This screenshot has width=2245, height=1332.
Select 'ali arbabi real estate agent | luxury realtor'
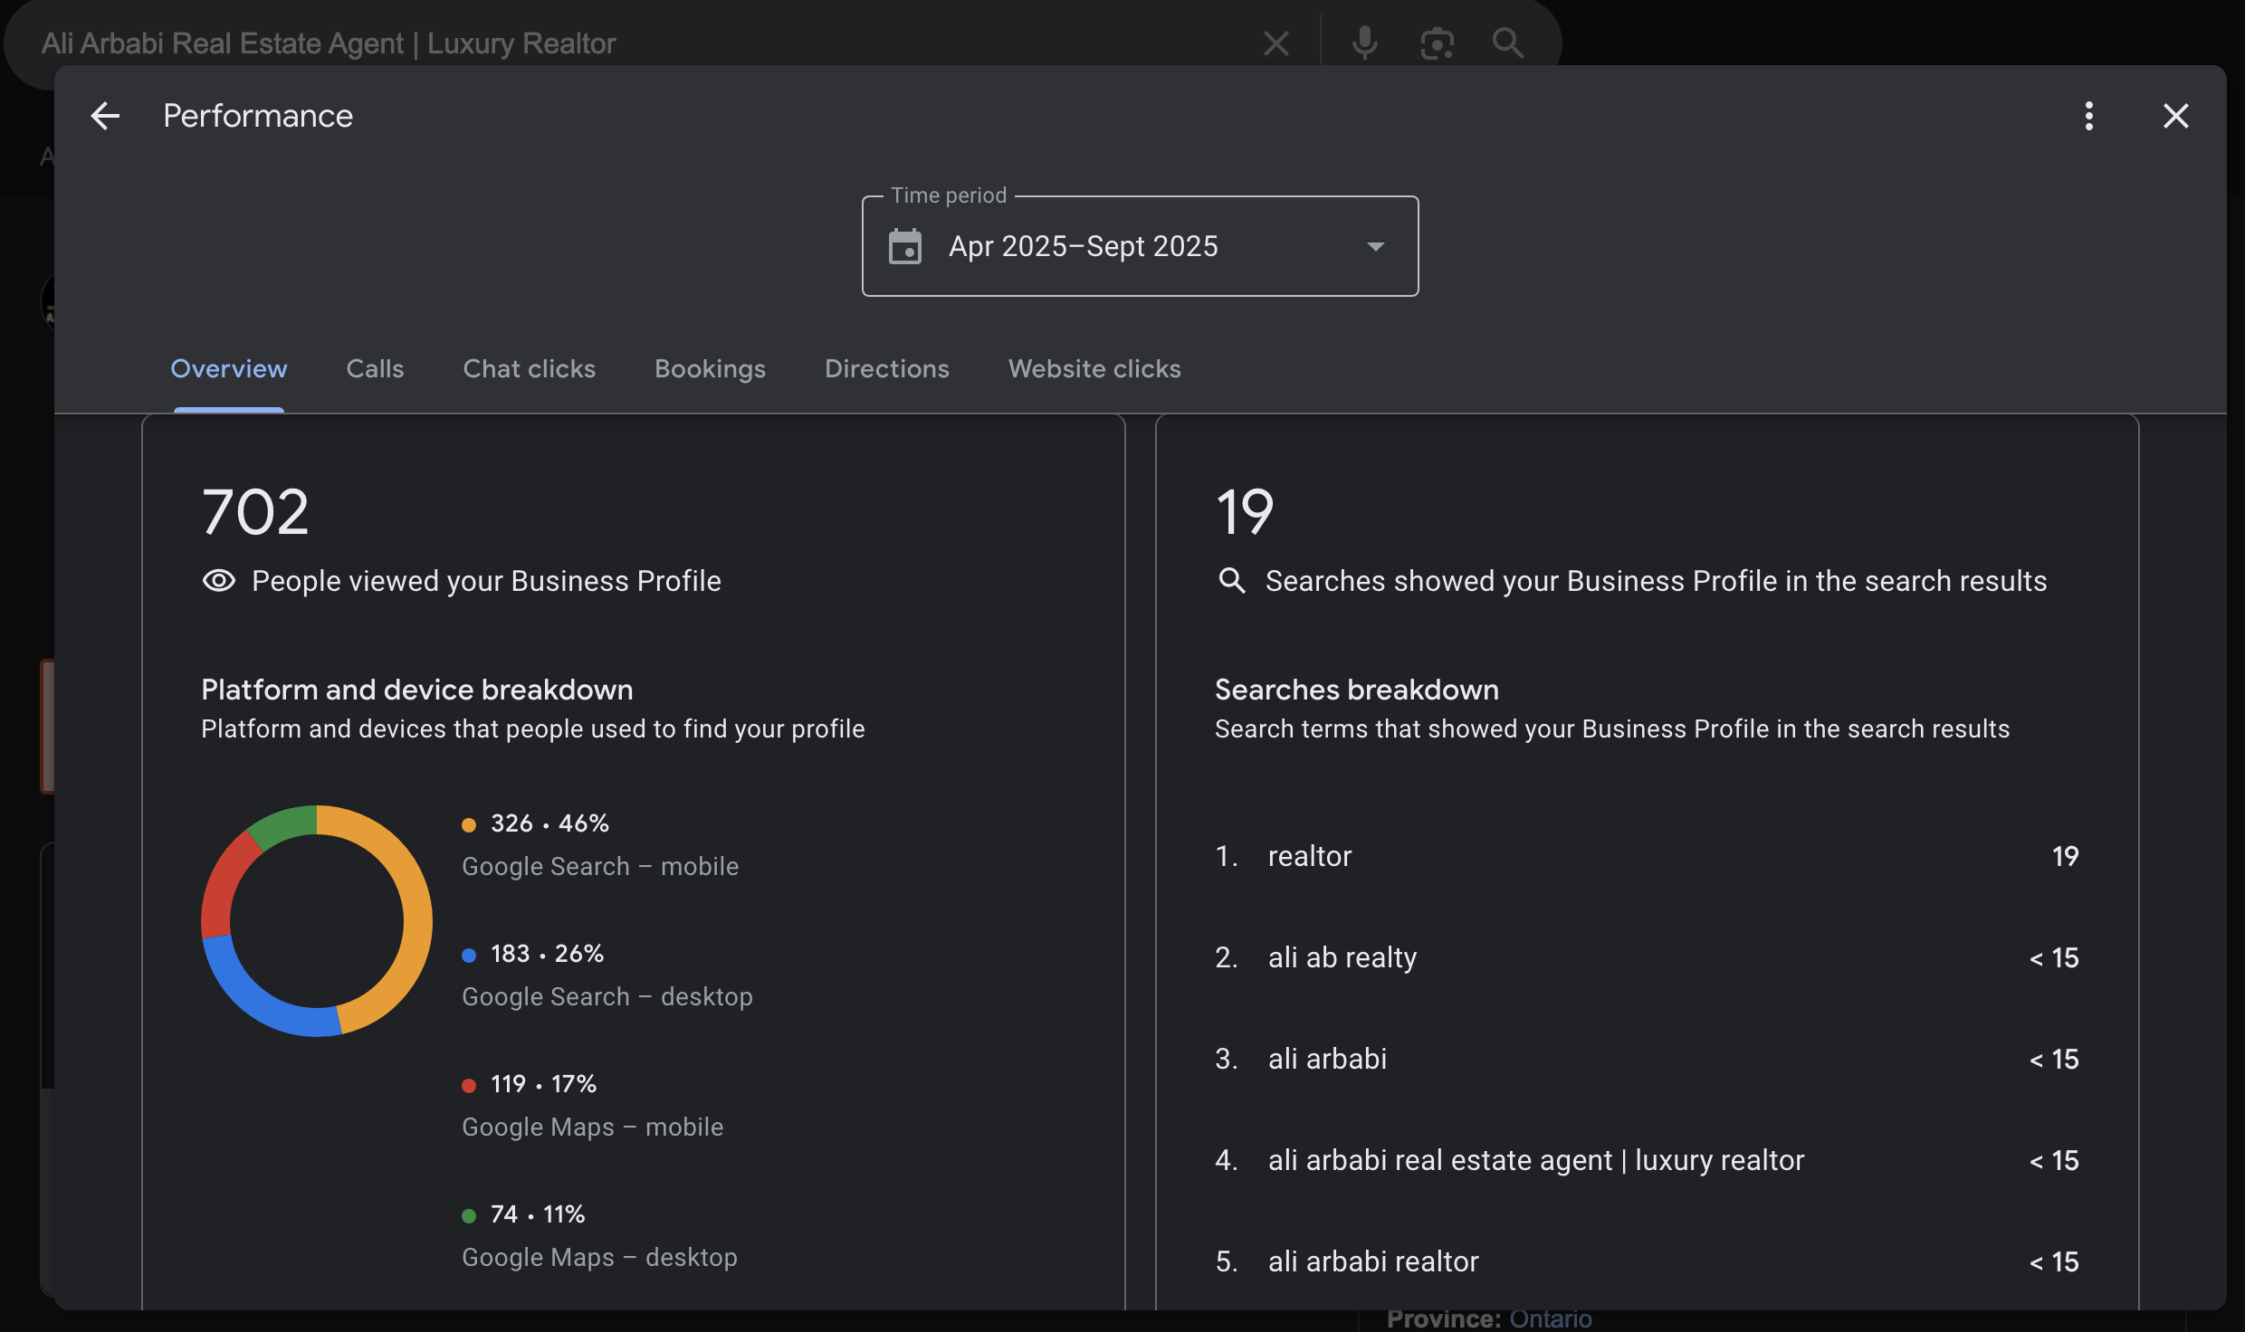[1535, 1160]
